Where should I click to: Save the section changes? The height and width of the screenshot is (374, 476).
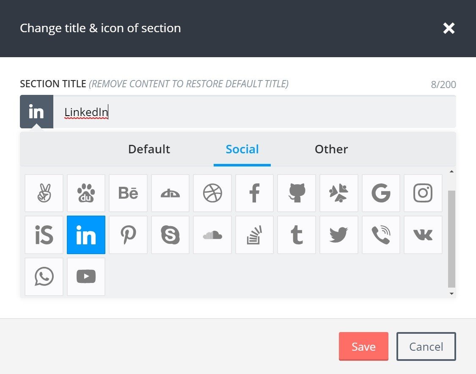[x=363, y=346]
